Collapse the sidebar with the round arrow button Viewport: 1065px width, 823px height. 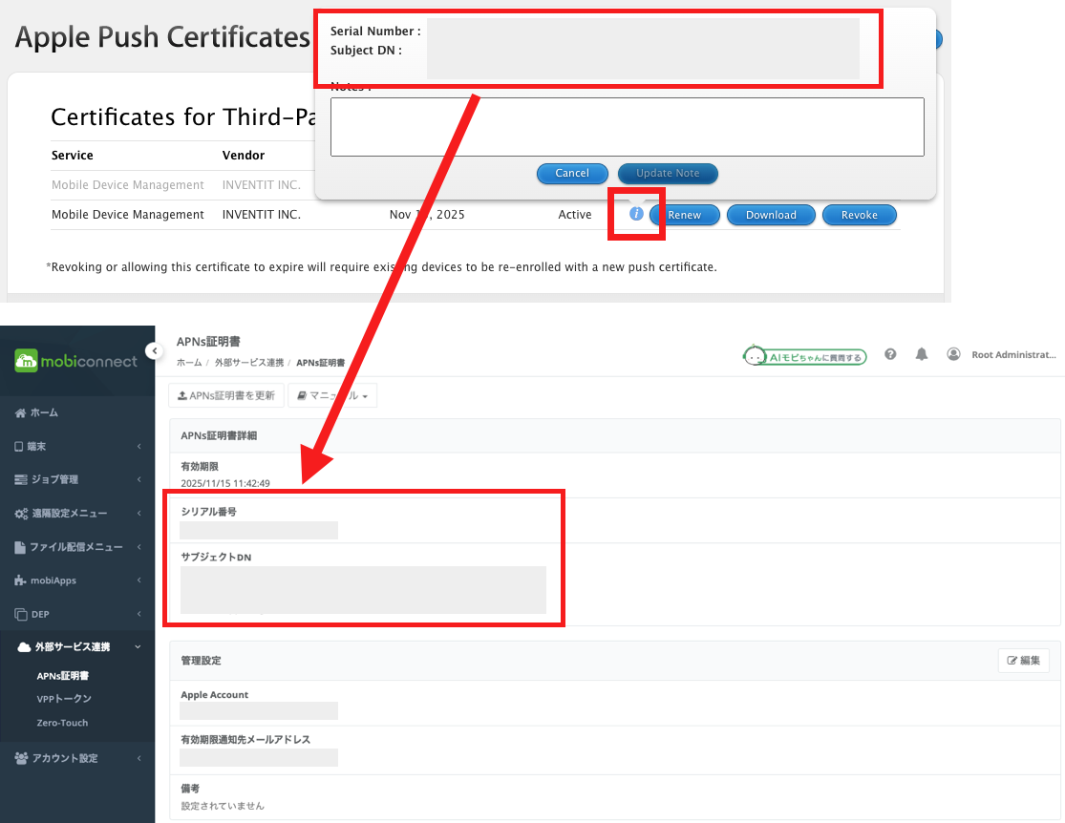155,351
